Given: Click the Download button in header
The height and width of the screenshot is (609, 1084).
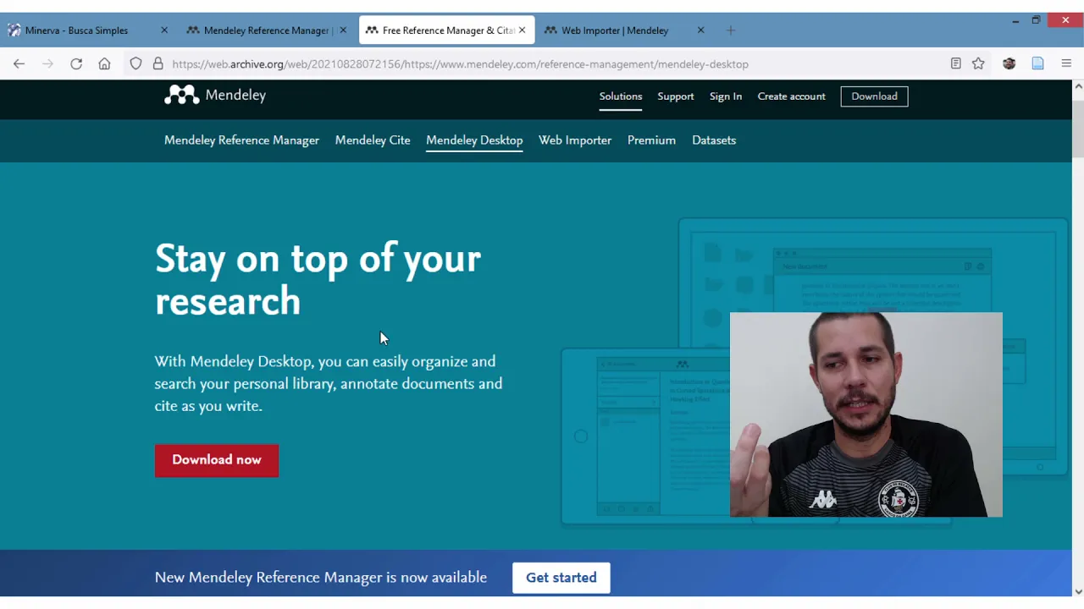Looking at the screenshot, I should click(x=874, y=96).
